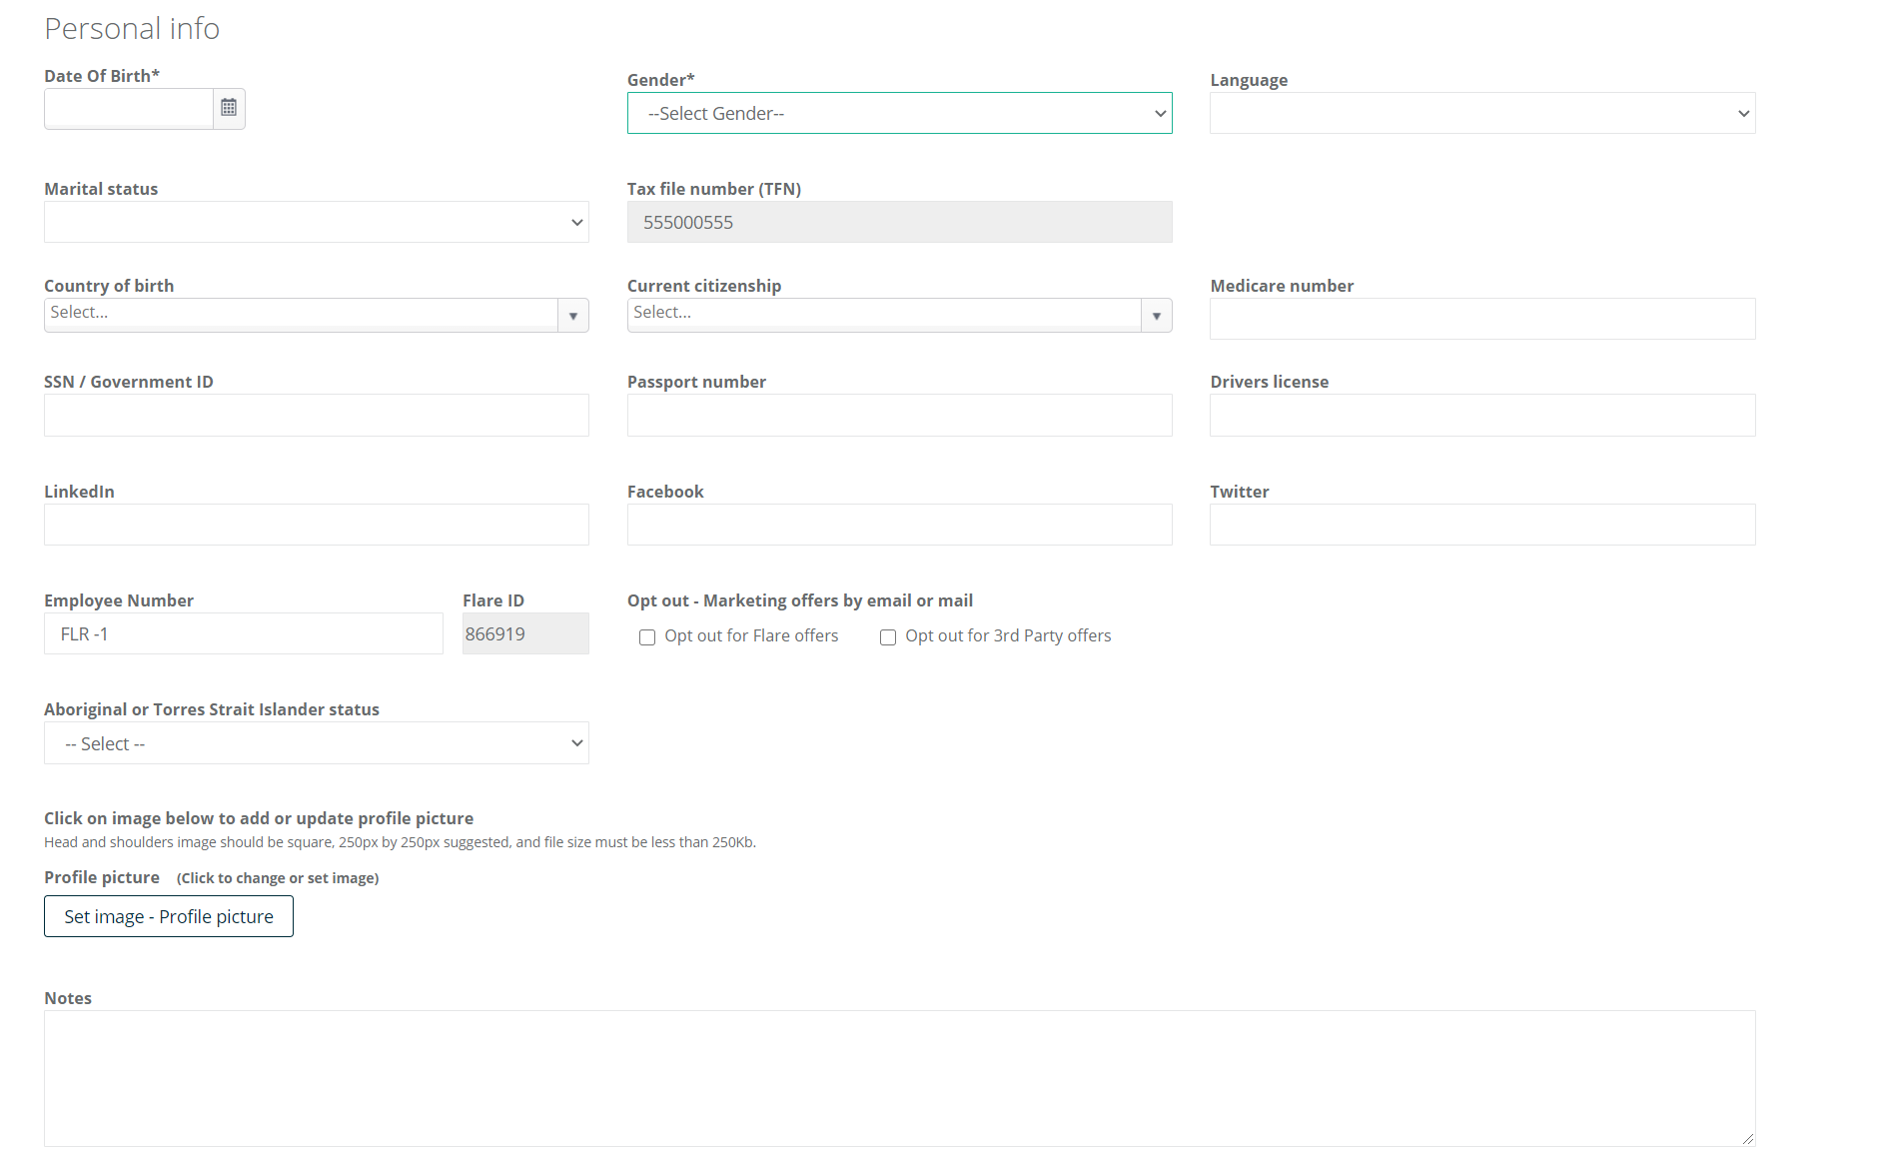This screenshot has height=1162, width=1881.
Task: Click the Medicare number field
Action: point(1482,319)
